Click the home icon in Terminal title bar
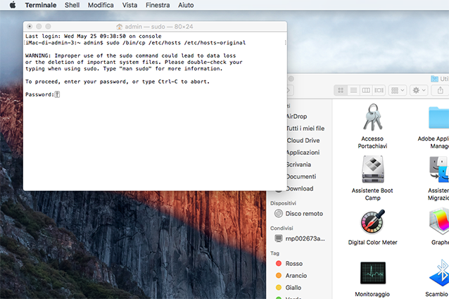 (120, 27)
